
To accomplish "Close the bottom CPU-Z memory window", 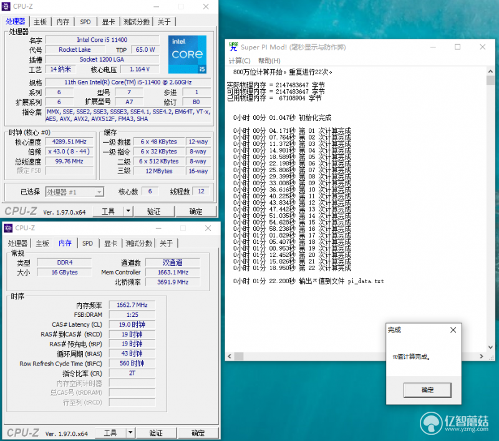I will point(208,228).
